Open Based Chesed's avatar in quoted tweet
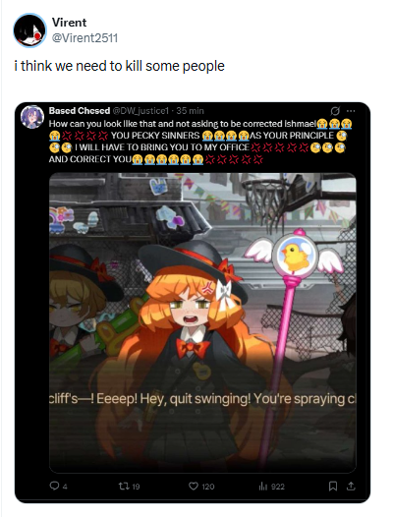The image size is (393, 517). 32,117
